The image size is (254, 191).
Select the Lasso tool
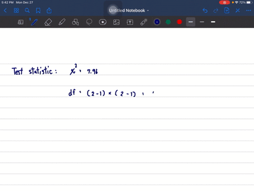point(89,22)
